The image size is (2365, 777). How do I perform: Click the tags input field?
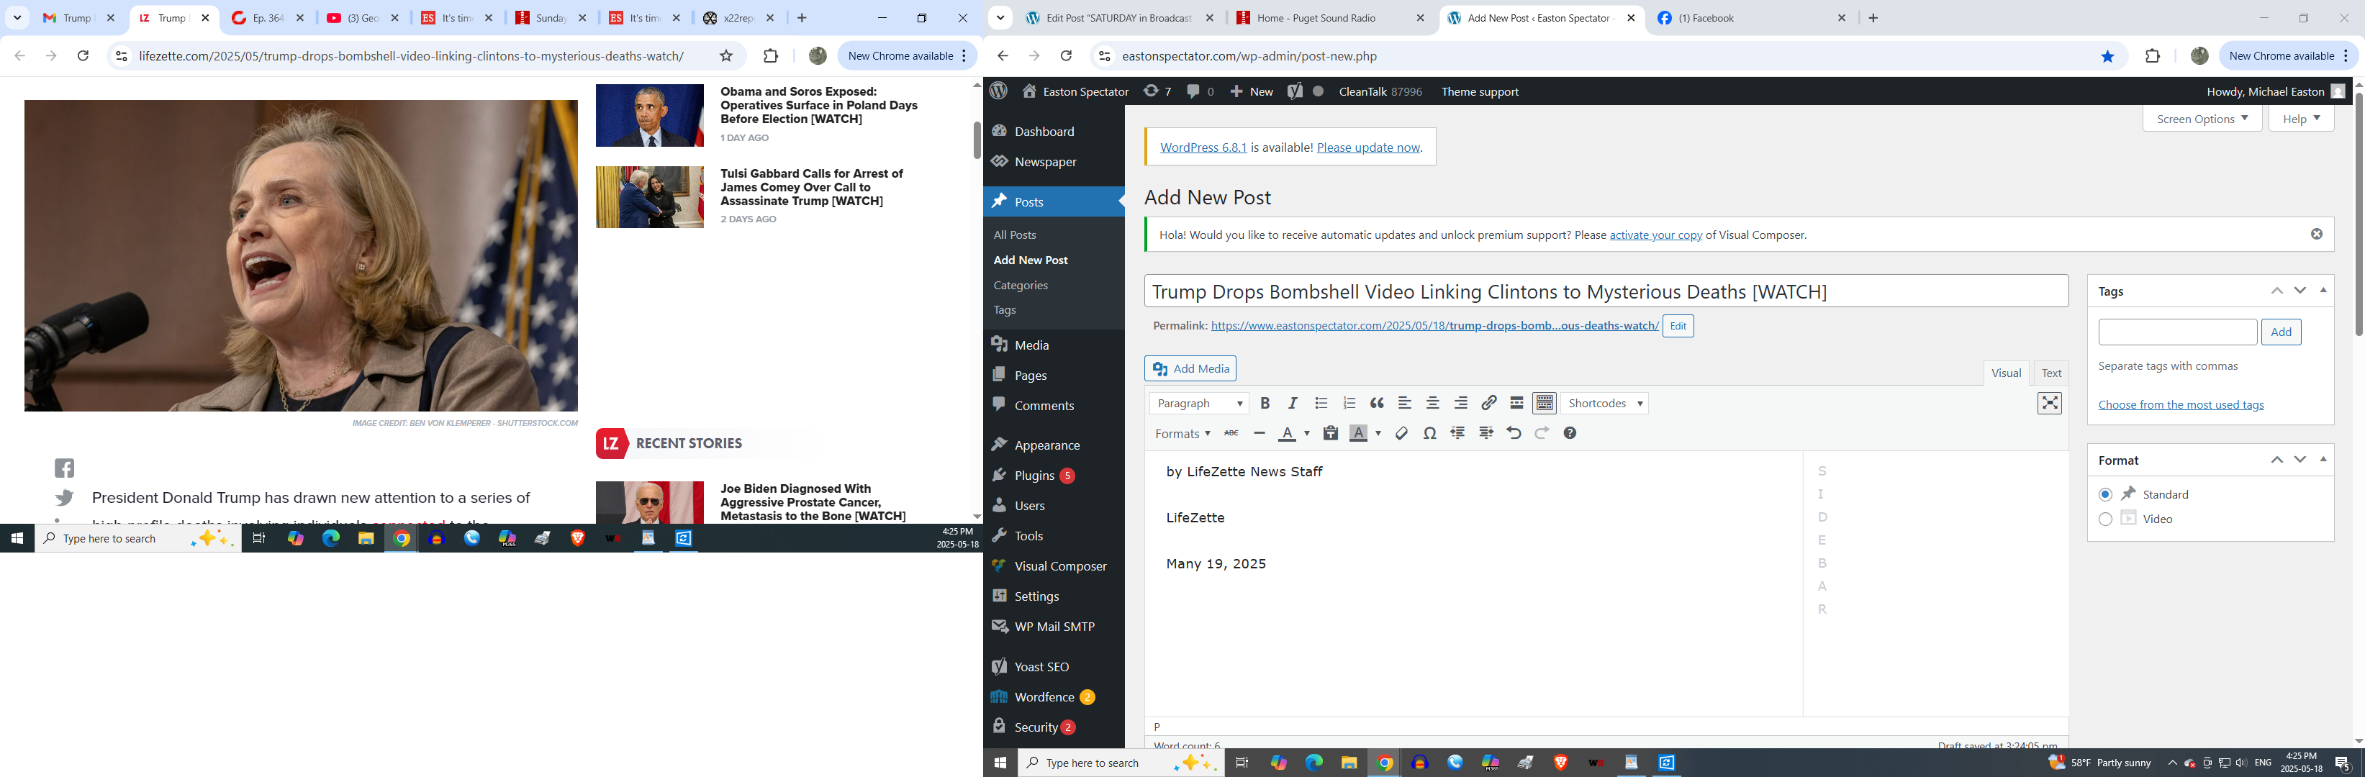pos(2176,332)
